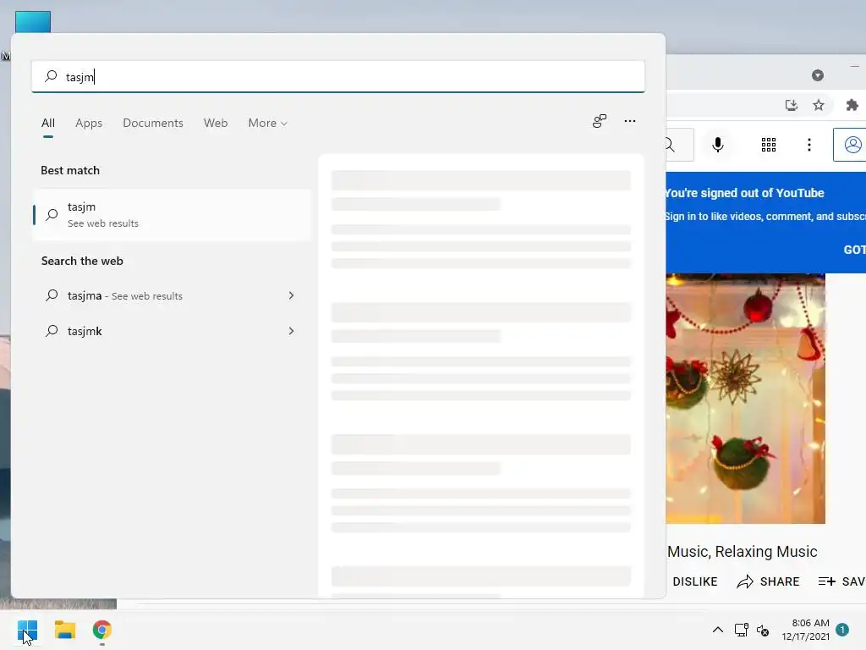Show hidden system tray icons

click(717, 630)
